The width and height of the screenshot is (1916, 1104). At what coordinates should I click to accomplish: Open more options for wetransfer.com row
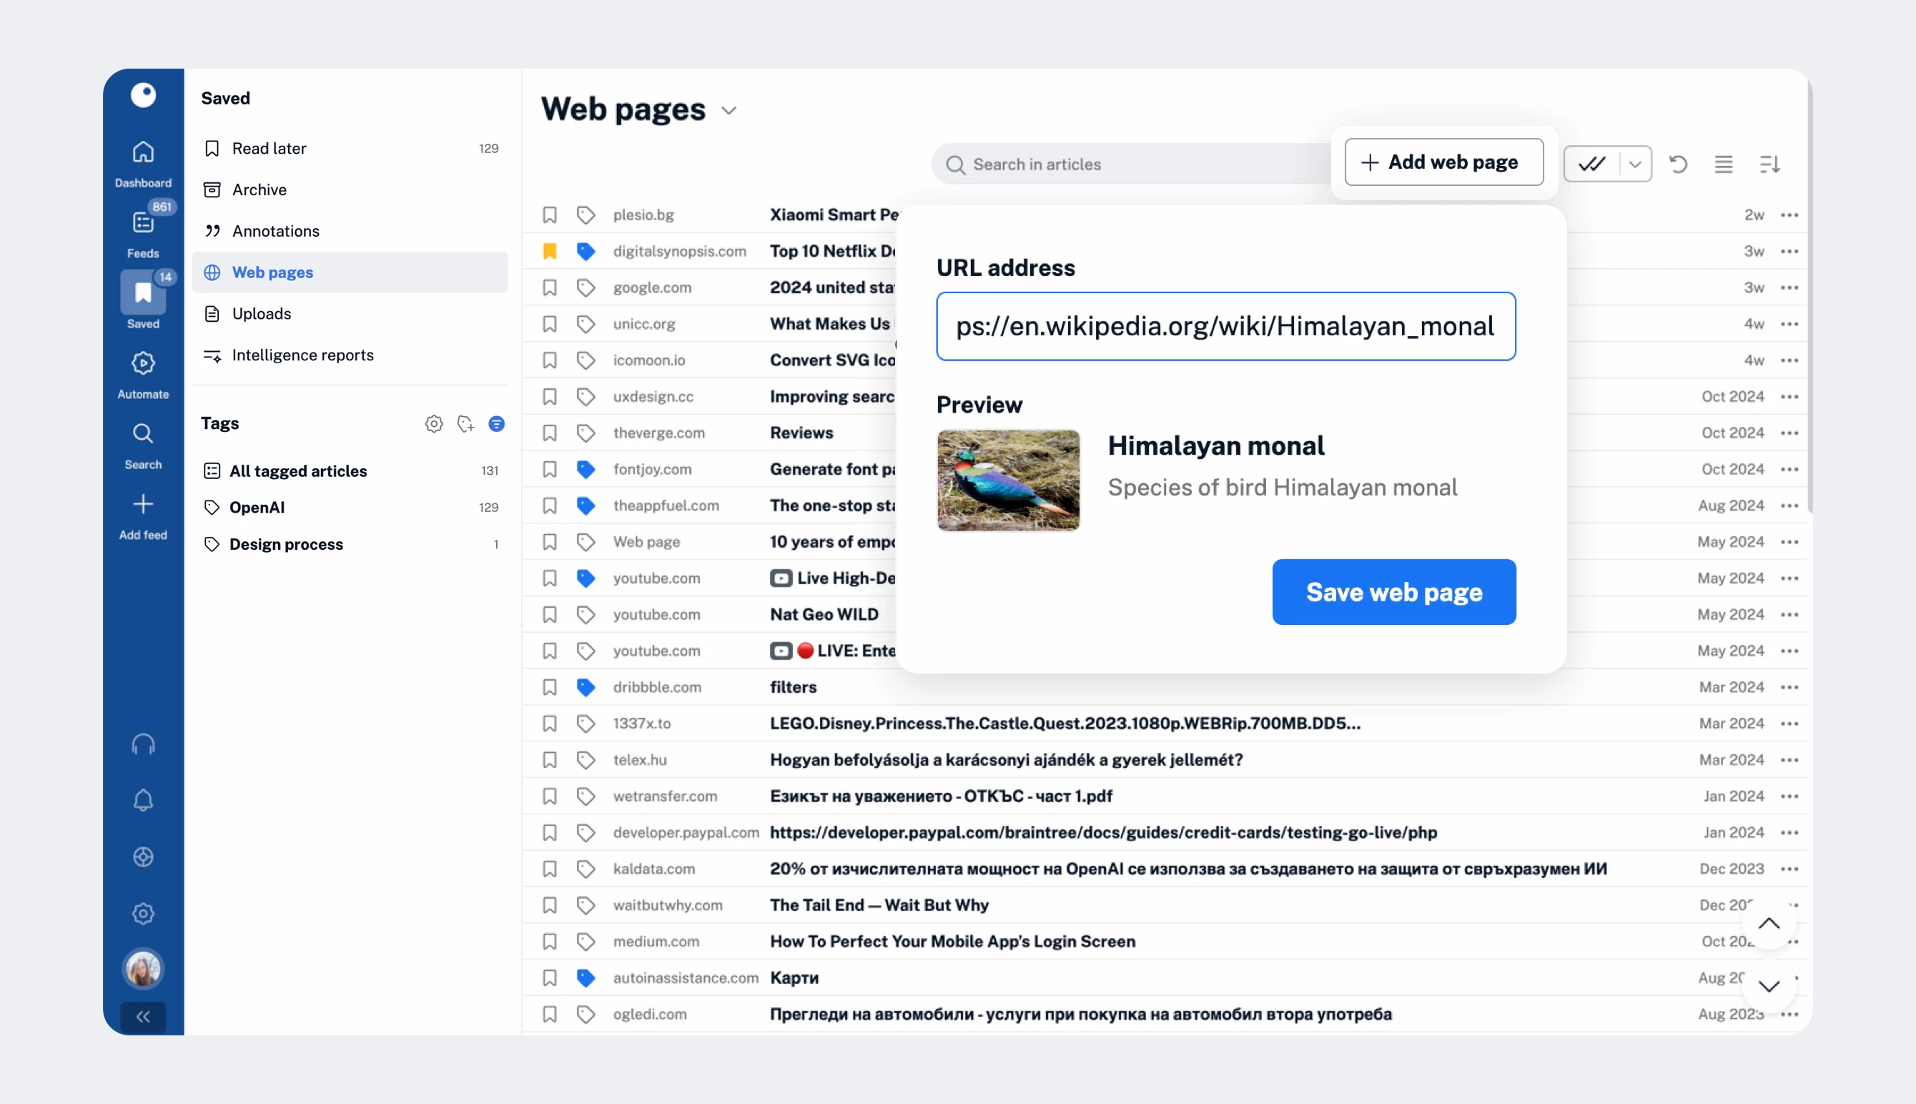pos(1789,796)
